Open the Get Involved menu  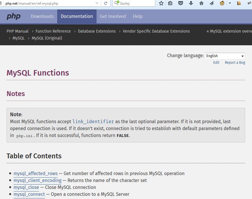coord(113,16)
